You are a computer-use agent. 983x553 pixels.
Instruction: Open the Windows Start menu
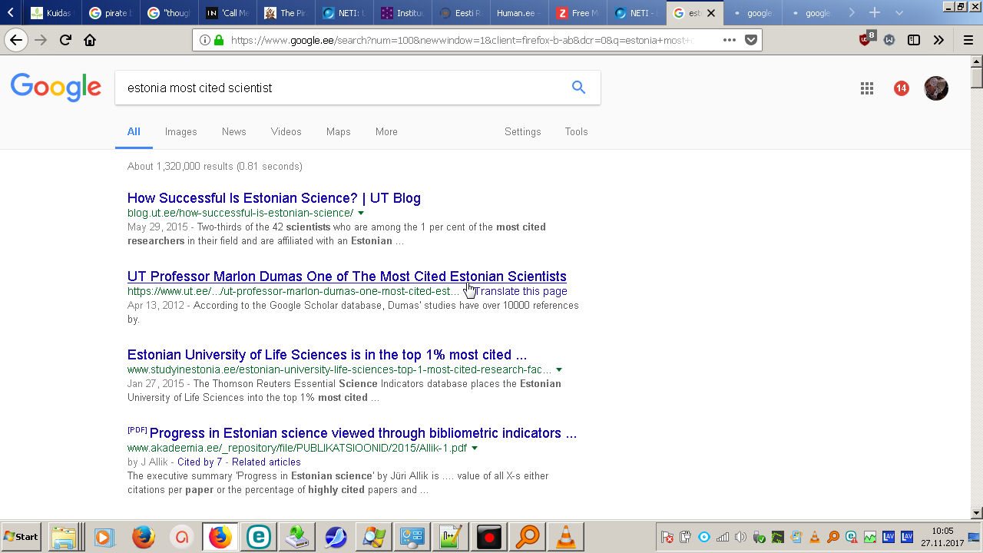(x=22, y=537)
